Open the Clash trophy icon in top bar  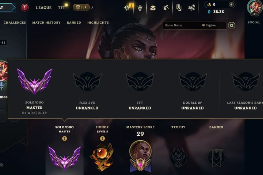pyautogui.click(x=140, y=8)
